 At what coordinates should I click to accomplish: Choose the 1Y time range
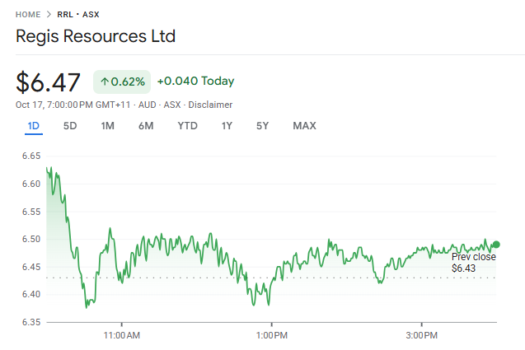point(227,126)
